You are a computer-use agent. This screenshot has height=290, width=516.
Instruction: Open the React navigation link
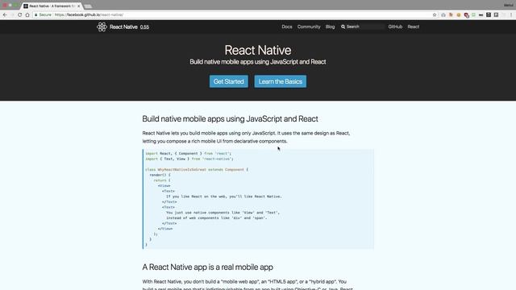coord(414,27)
